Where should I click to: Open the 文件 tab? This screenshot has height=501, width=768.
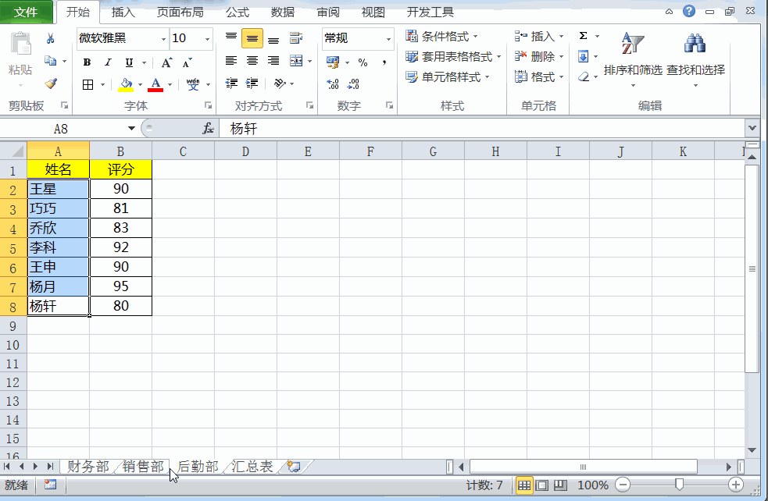click(26, 12)
